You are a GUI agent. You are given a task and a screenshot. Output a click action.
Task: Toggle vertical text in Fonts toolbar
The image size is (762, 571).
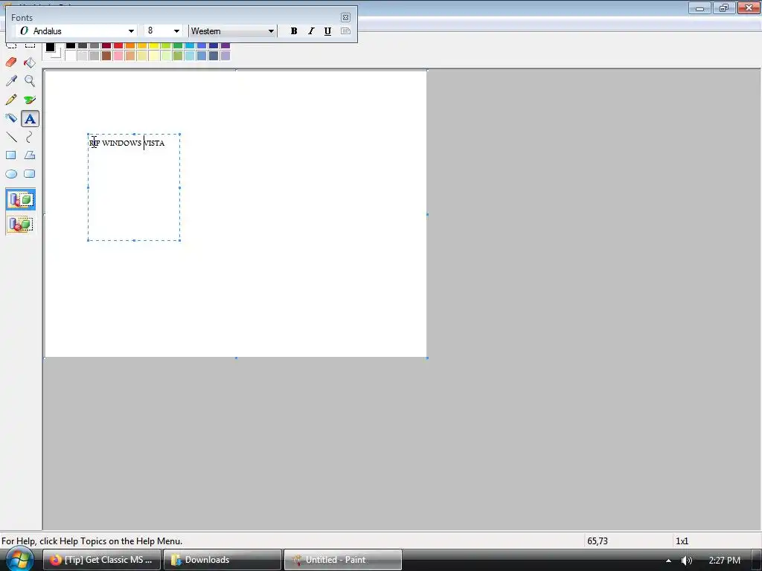[345, 31]
